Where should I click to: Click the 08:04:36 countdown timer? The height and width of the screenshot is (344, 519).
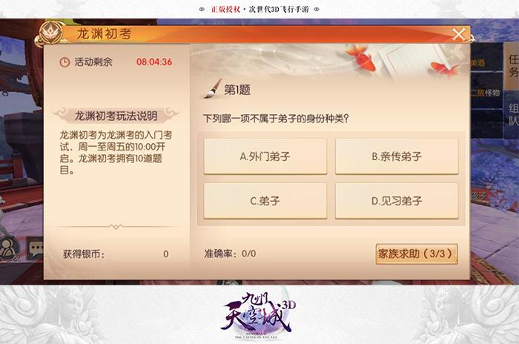[154, 62]
